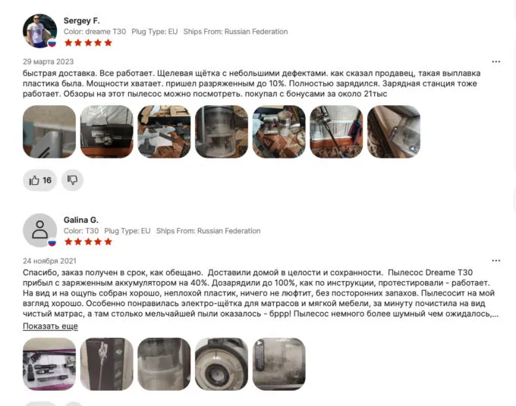516x406 pixels.
Task: View Galina's photo of vacuum accessories
Action: point(49,364)
